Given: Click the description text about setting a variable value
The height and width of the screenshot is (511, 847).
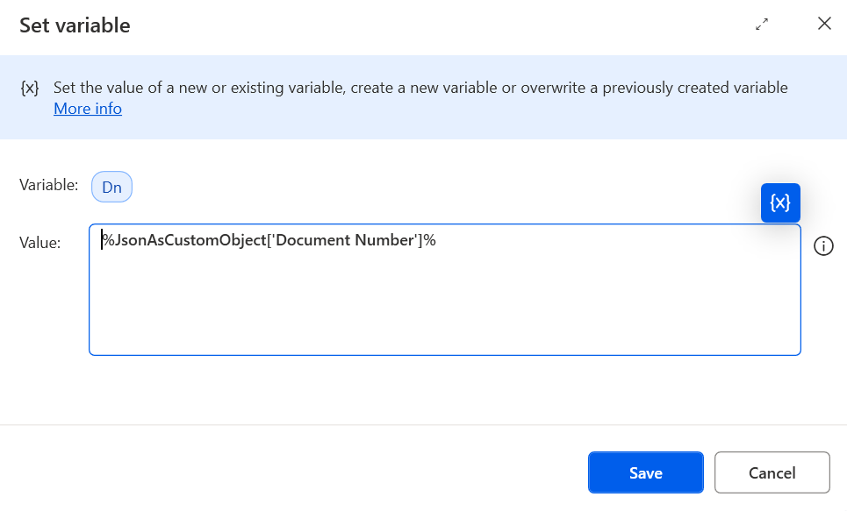Looking at the screenshot, I should (420, 88).
